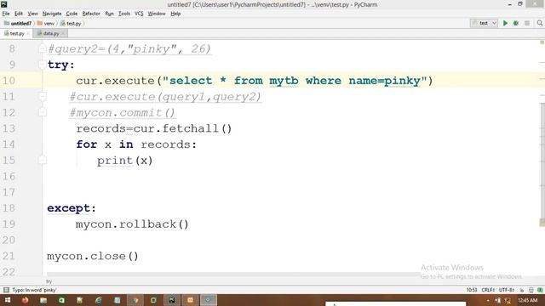Image resolution: width=545 pixels, height=306 pixels.
Task: Open the Navigate menu
Action: 52,14
